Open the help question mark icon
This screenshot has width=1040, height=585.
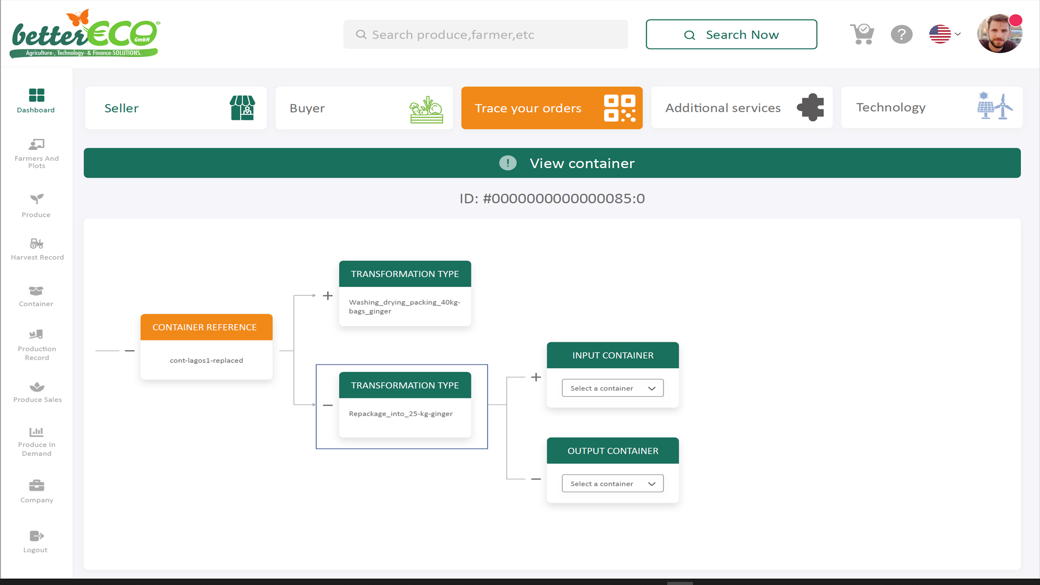tap(902, 34)
